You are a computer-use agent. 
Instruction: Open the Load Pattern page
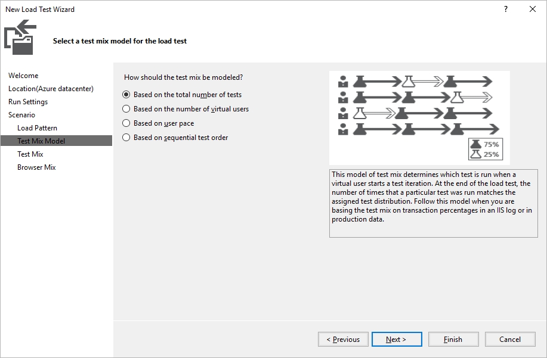point(38,128)
